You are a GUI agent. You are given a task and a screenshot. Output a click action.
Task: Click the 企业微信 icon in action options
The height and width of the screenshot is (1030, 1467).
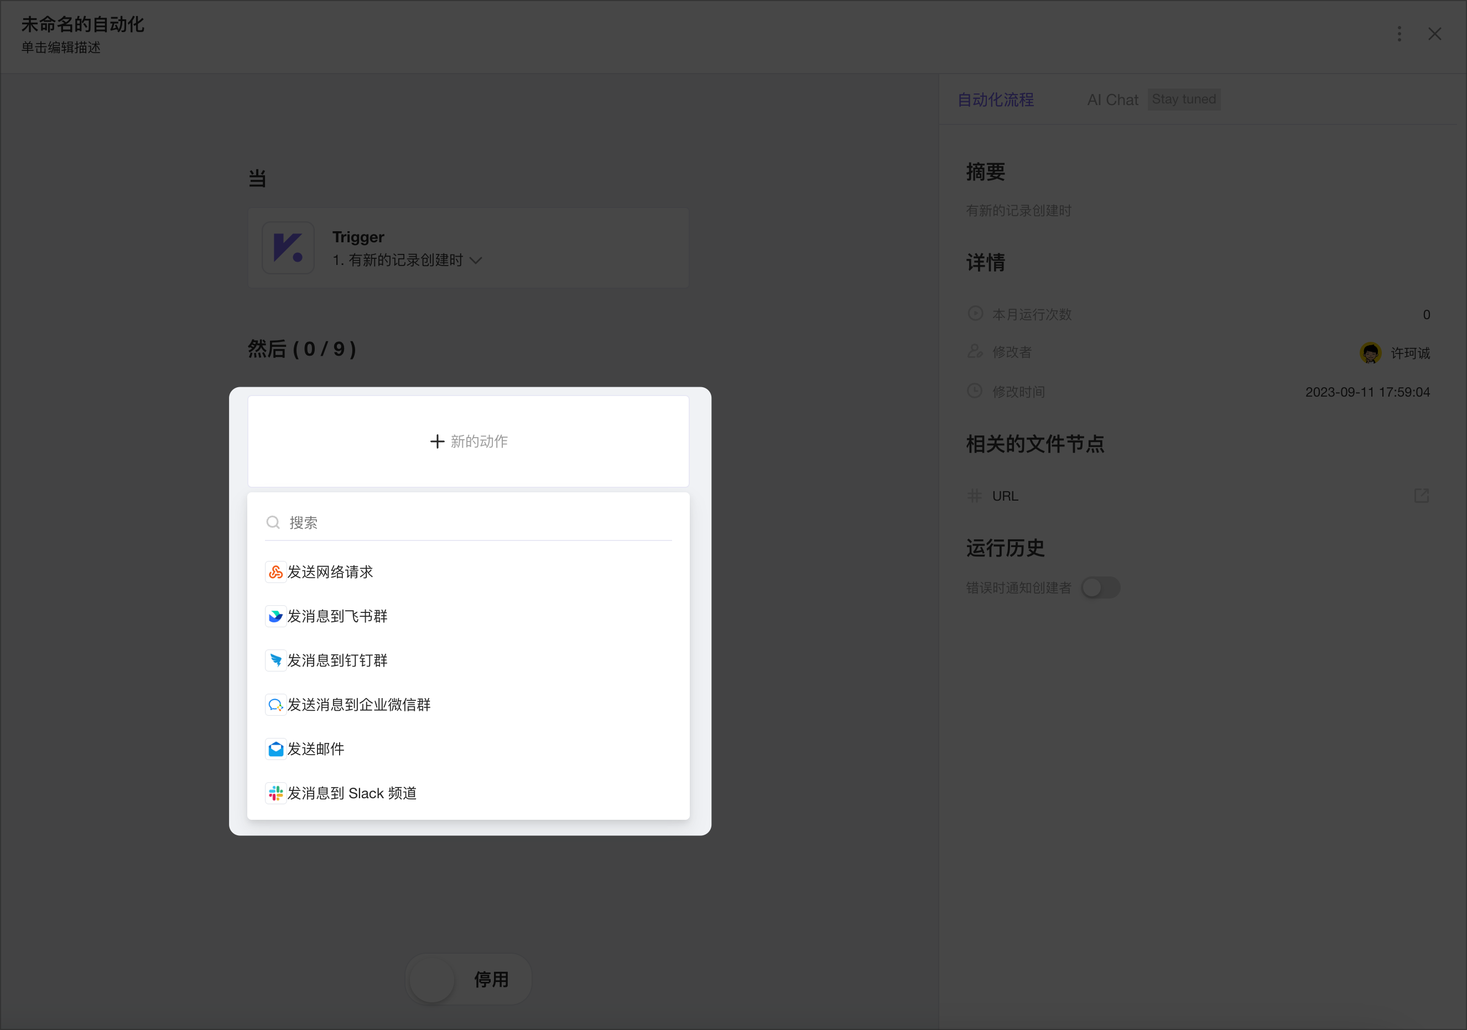click(275, 704)
